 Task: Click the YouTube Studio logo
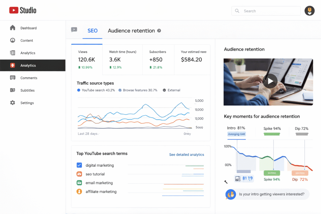tap(22, 10)
